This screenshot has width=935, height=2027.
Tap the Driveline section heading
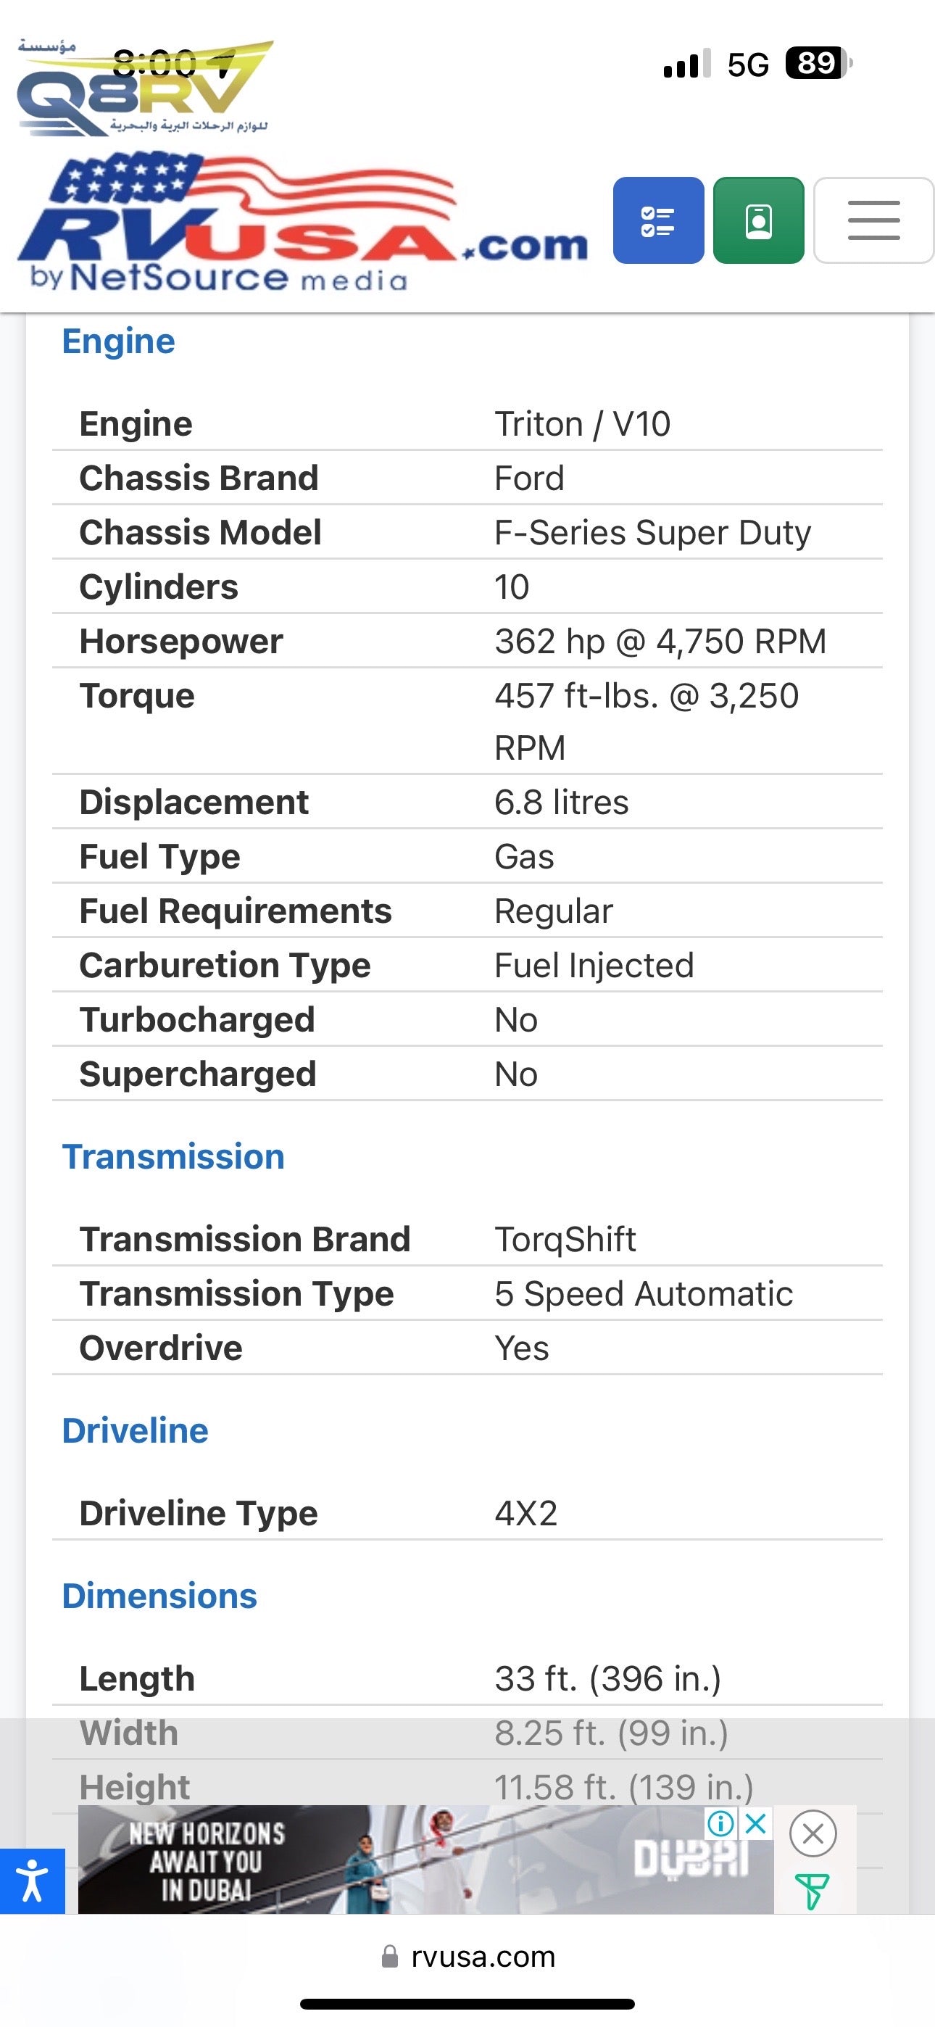click(136, 1430)
